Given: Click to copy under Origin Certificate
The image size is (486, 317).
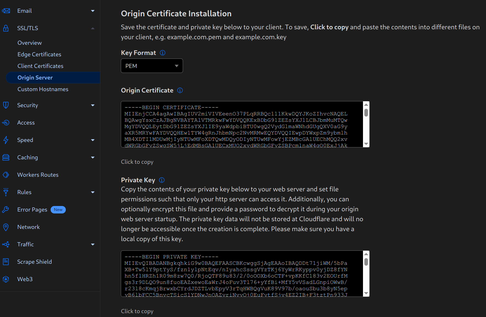Looking at the screenshot, I should (137, 162).
